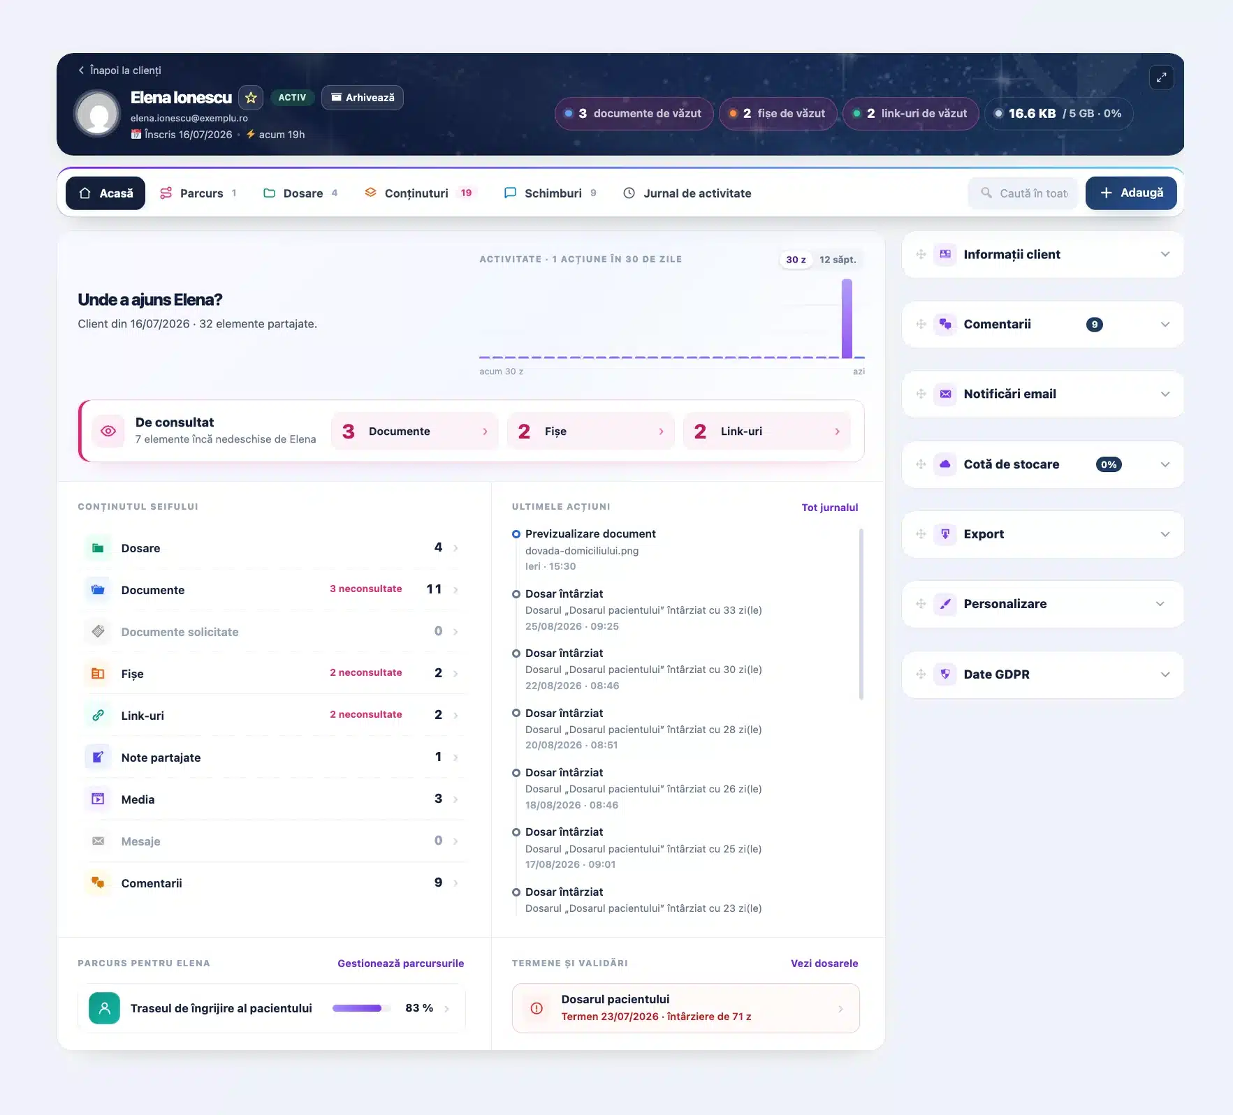The image size is (1233, 1115).
Task: Switch activity chart to 12 săpt.
Action: pos(838,260)
